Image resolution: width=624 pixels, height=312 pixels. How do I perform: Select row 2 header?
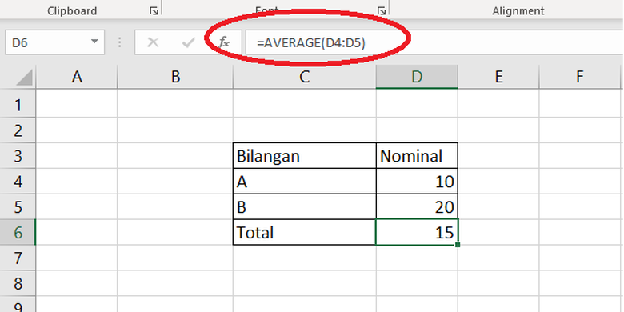(18, 130)
